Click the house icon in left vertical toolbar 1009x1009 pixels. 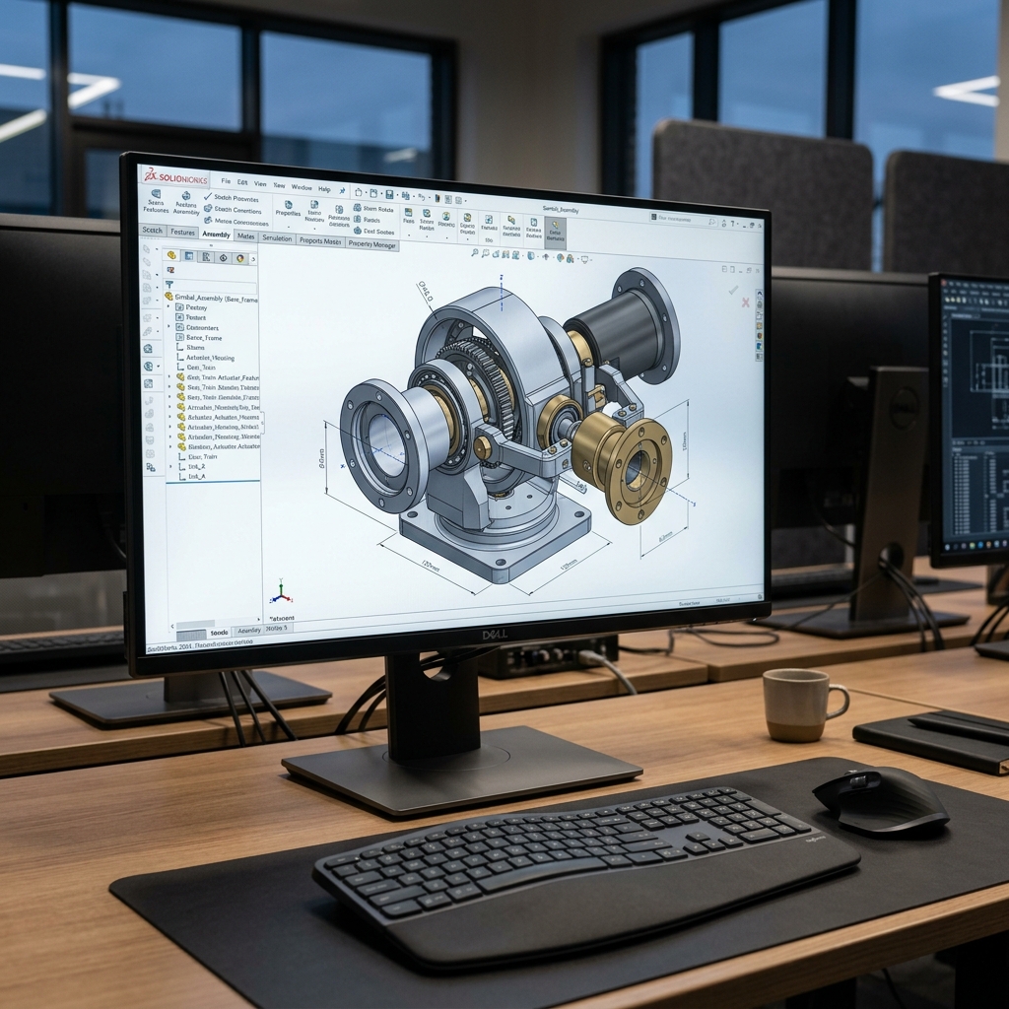pos(148,348)
